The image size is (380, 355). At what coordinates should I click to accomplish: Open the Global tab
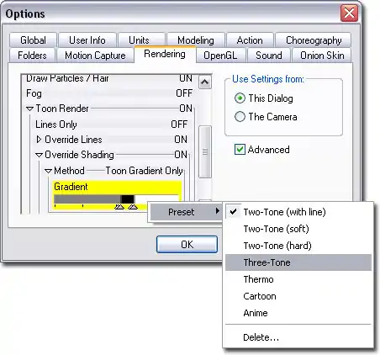33,40
